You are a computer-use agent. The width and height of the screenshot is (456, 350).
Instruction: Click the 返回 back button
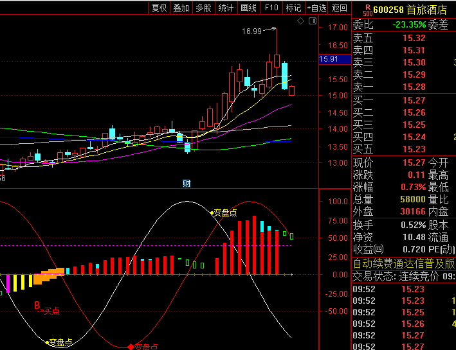click(340, 8)
